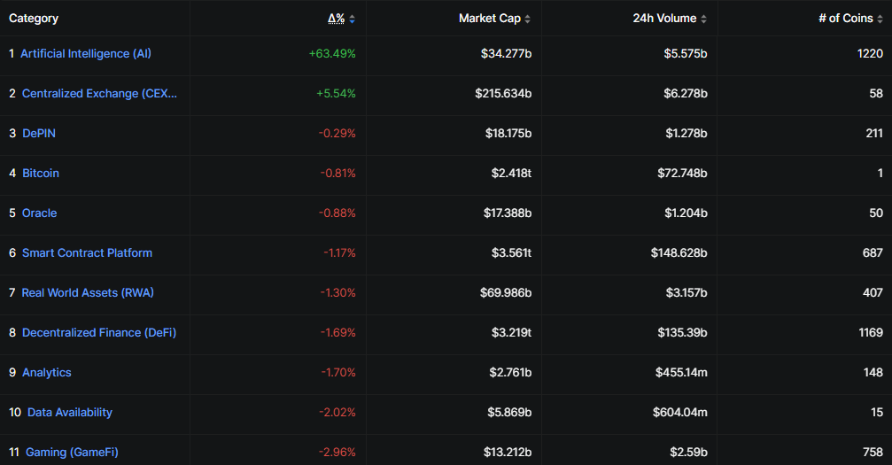Image resolution: width=892 pixels, height=465 pixels.
Task: Go to the Oracle category
Action: (39, 213)
